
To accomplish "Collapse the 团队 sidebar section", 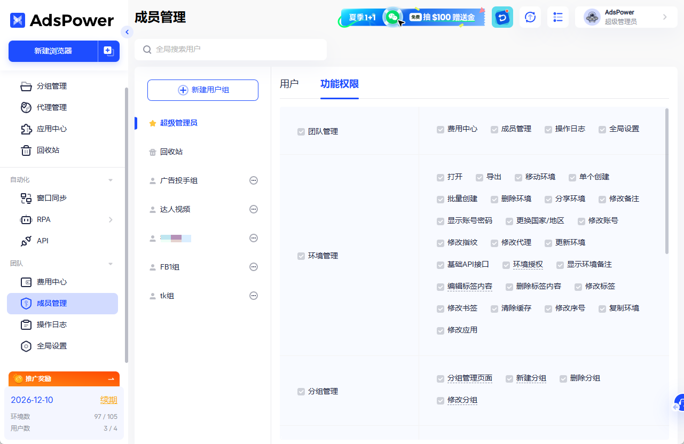I will 111,264.
